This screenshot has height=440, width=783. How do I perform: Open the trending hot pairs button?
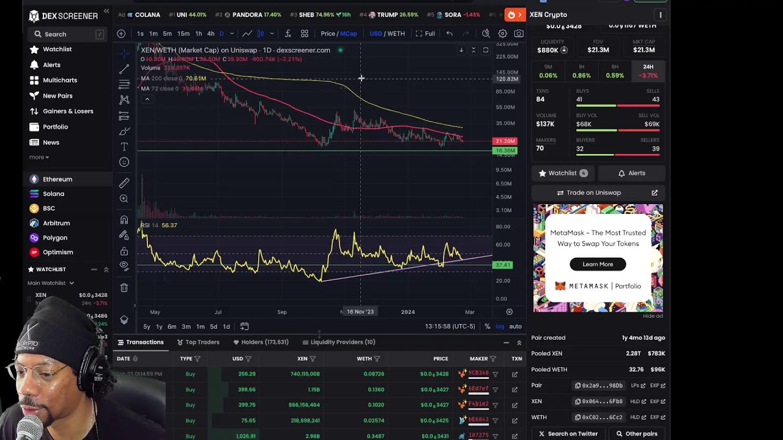click(515, 15)
